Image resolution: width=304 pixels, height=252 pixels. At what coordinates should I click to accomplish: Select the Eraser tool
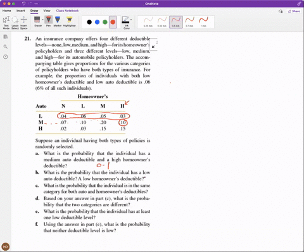coord(37,22)
